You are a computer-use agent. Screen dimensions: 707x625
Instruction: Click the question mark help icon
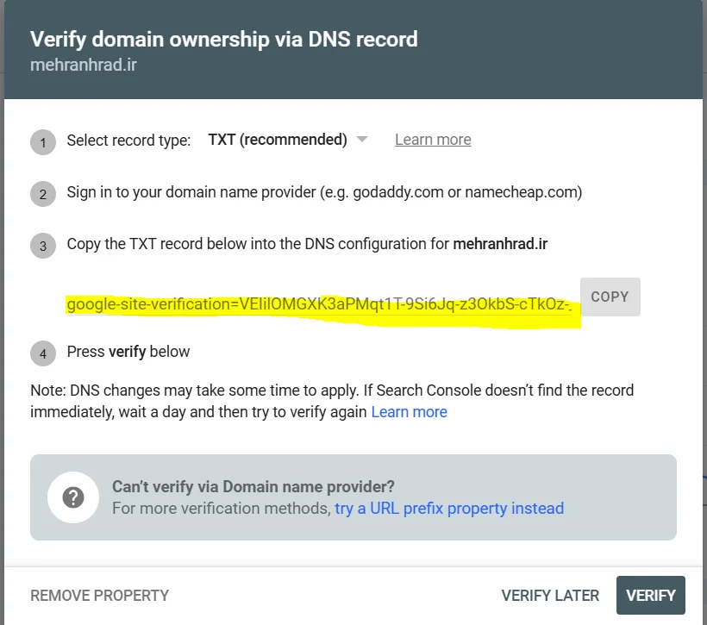click(73, 497)
